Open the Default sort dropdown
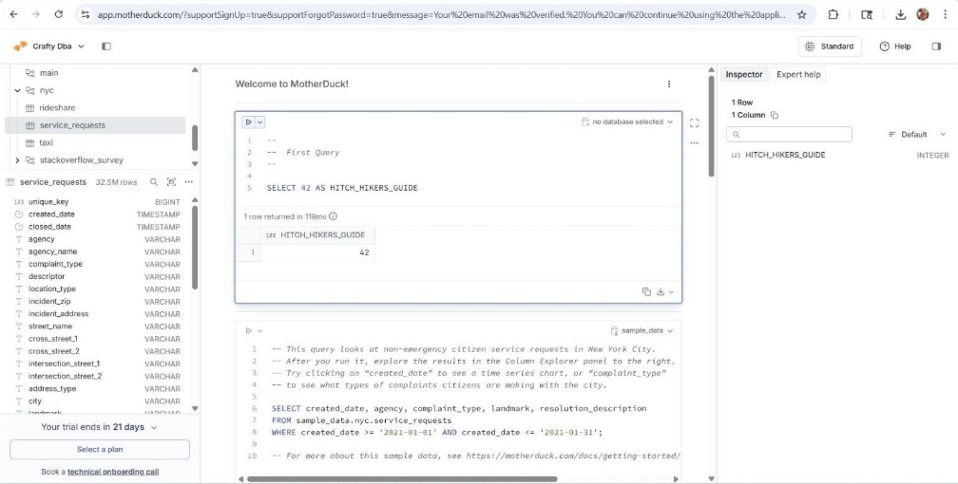This screenshot has width=958, height=484. [x=916, y=134]
